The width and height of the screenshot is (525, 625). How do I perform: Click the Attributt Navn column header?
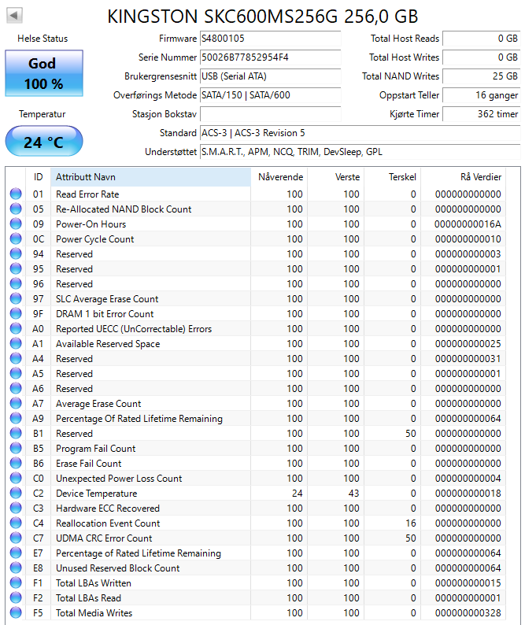pyautogui.click(x=150, y=177)
